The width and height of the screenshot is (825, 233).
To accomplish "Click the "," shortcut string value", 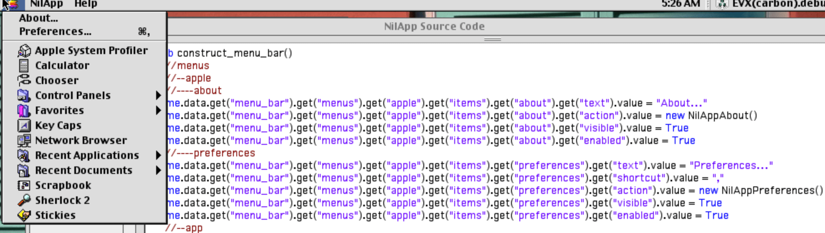I will pos(718,178).
